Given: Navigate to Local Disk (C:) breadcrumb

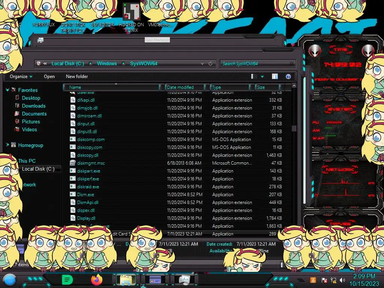Looking at the screenshot, I should pos(68,64).
